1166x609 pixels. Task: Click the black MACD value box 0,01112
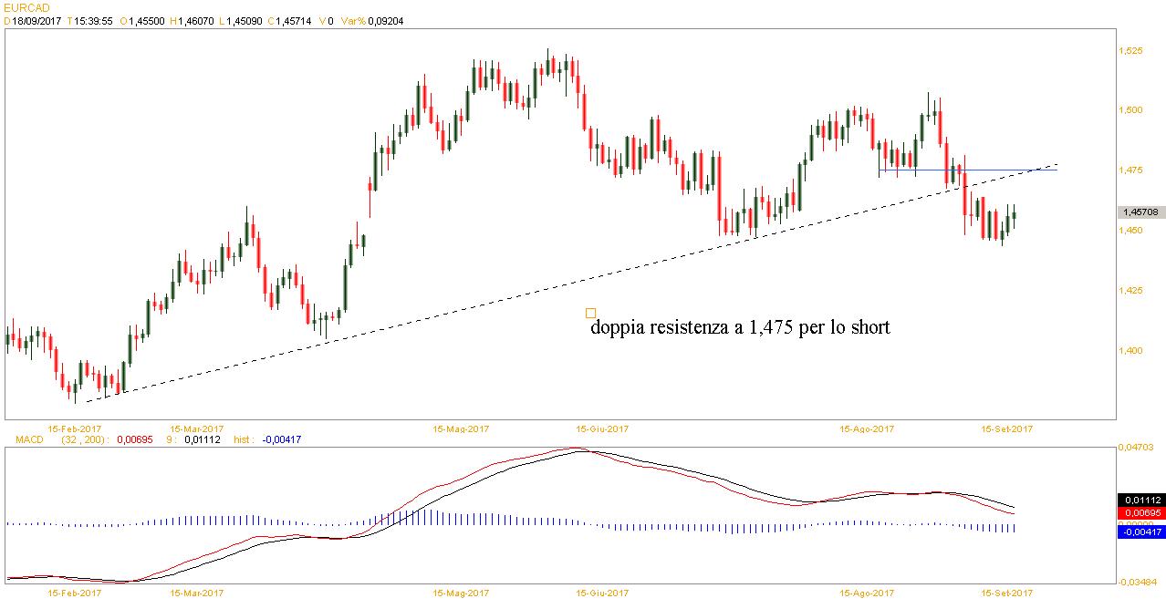click(1140, 500)
